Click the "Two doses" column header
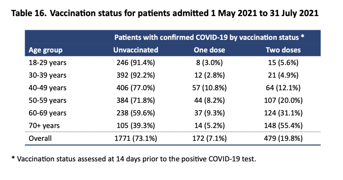 [283, 50]
